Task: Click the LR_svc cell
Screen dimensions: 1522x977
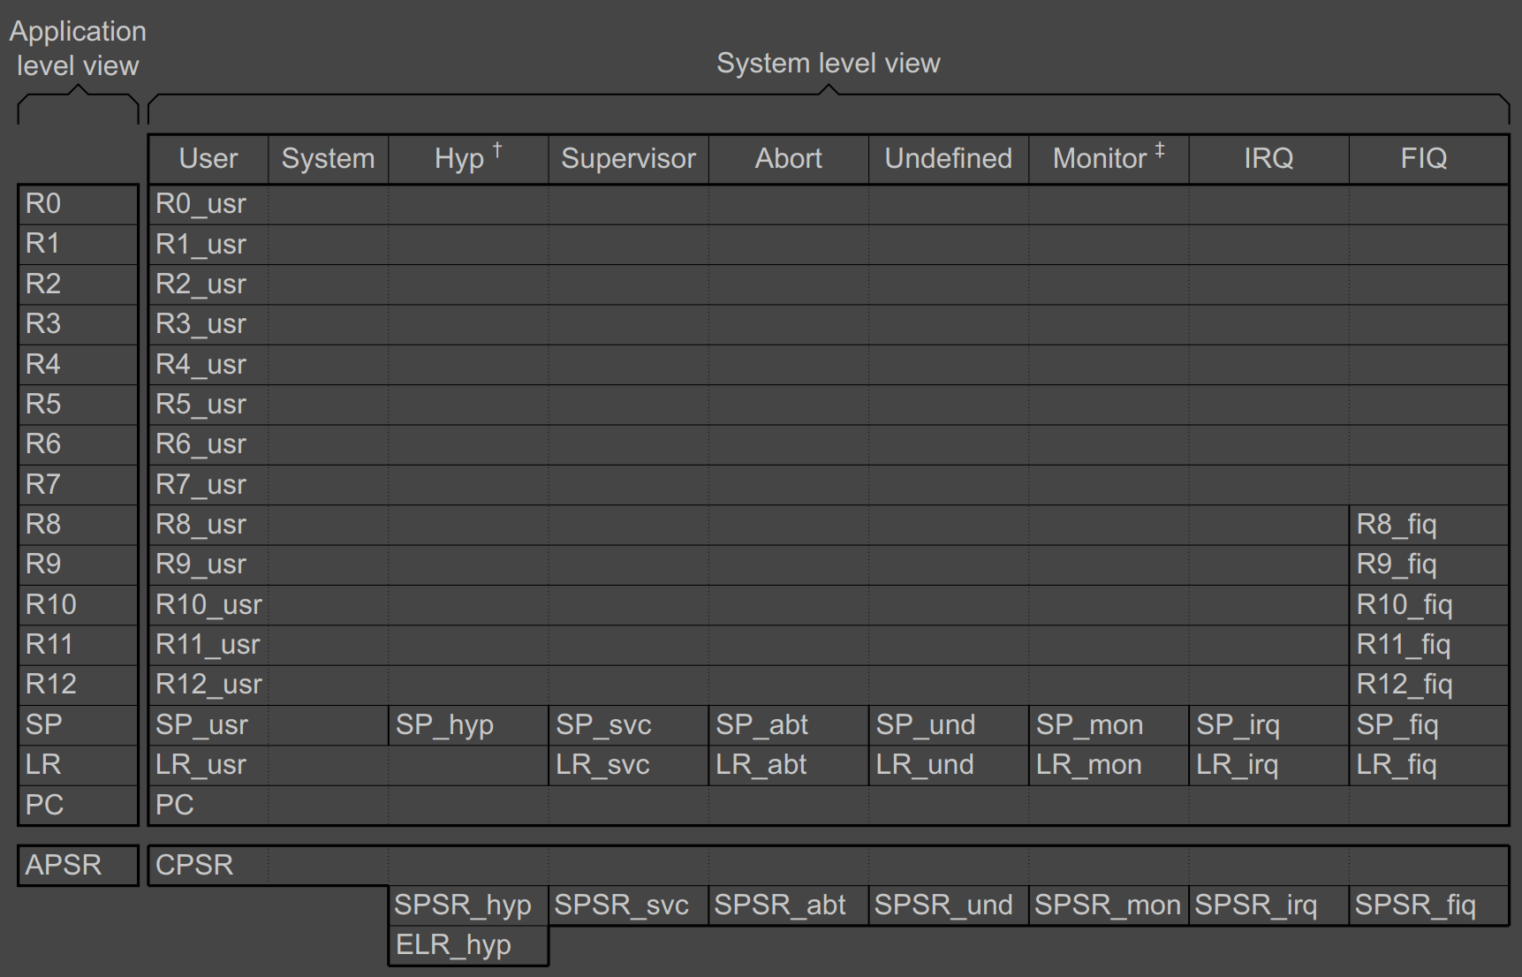Action: [628, 765]
